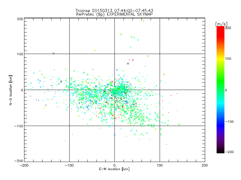Click the plot title Tromsø 20150313 timestamp
The width and height of the screenshot is (241, 180).
click(114, 10)
